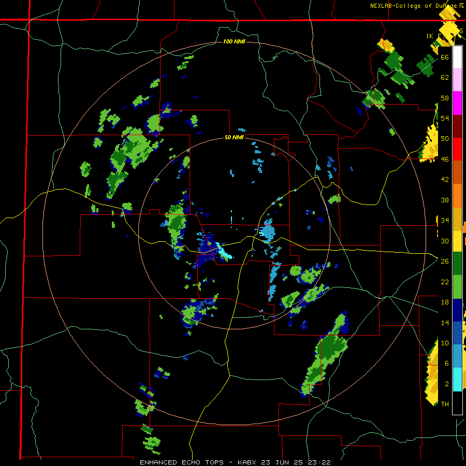This screenshot has width=466, height=466.
Task: Click the 6 value on the legend
Action: (446, 363)
